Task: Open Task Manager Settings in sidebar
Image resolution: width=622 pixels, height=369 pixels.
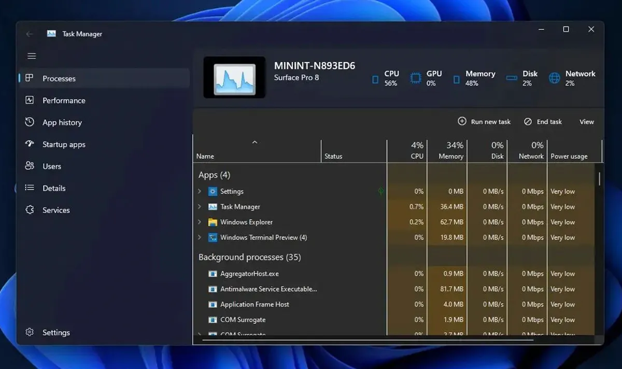Action: [104, 332]
